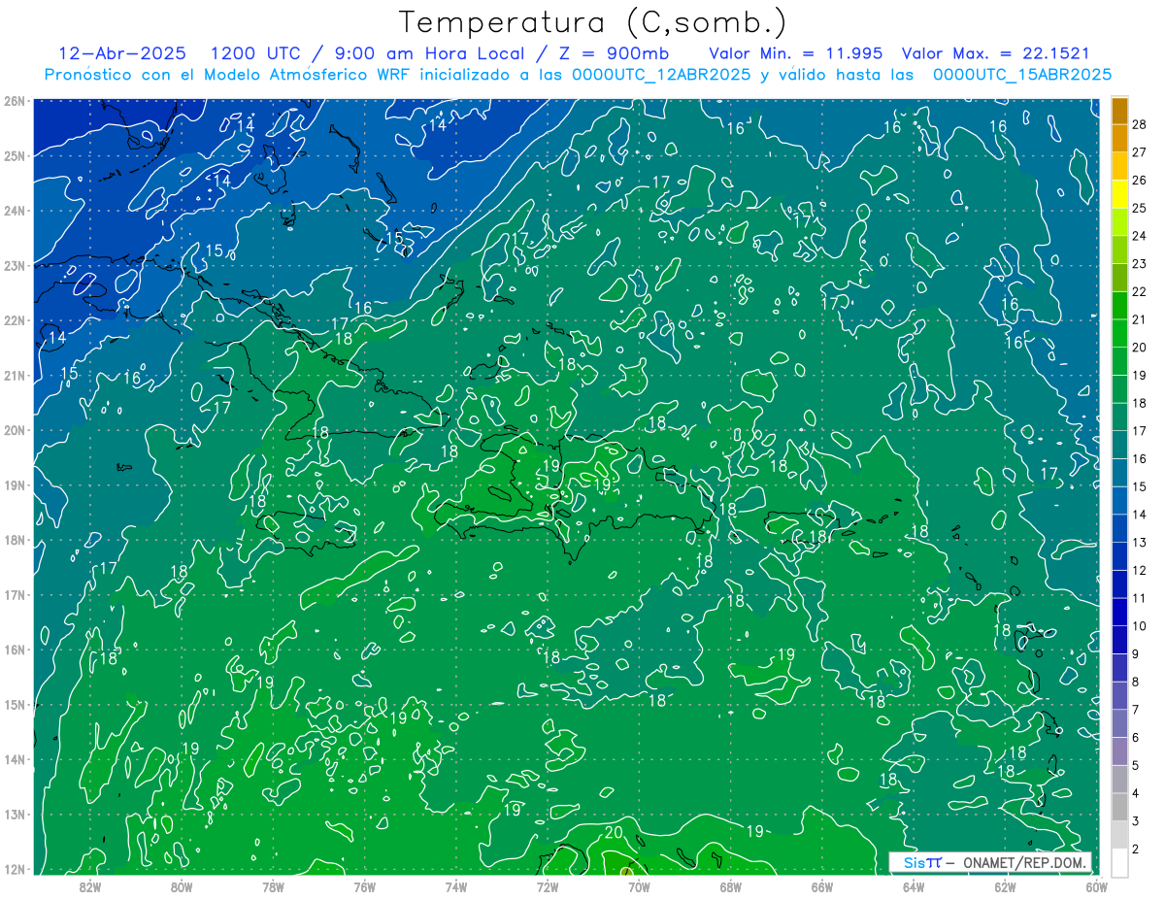Click the "78W" longitude axis label
Screen dimensions: 1165x900
pyautogui.click(x=273, y=886)
